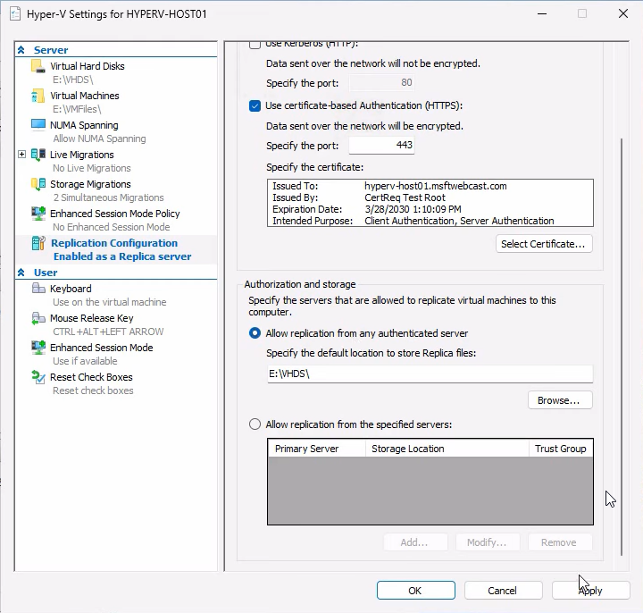The width and height of the screenshot is (643, 613).
Task: Select Replication Configuration item
Action: [x=114, y=243]
